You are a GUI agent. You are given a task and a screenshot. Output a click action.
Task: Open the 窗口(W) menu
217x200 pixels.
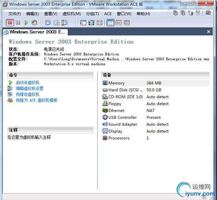(x=124, y=14)
